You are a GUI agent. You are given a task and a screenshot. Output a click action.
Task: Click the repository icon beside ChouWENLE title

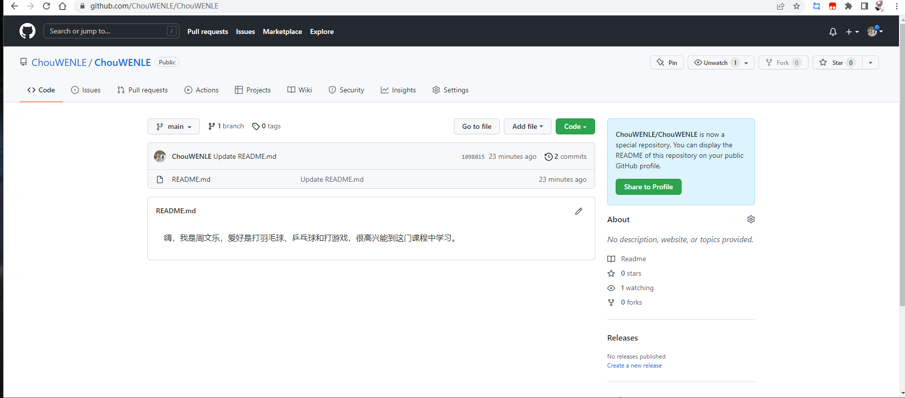pos(23,62)
